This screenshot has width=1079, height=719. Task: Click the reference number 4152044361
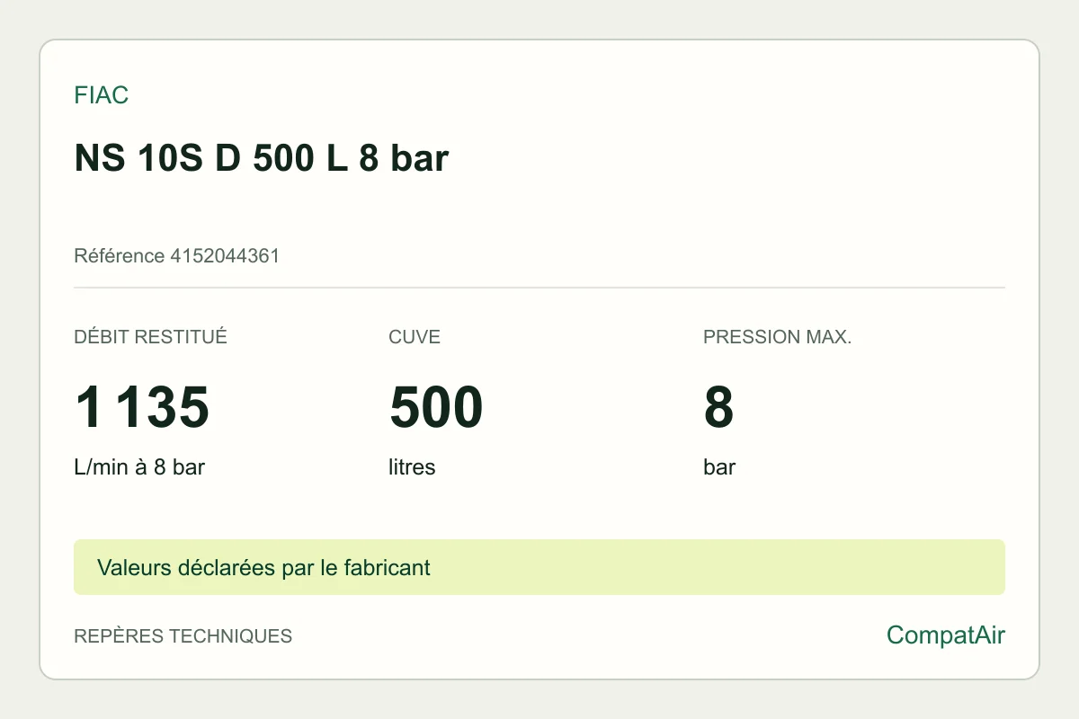[225, 256]
